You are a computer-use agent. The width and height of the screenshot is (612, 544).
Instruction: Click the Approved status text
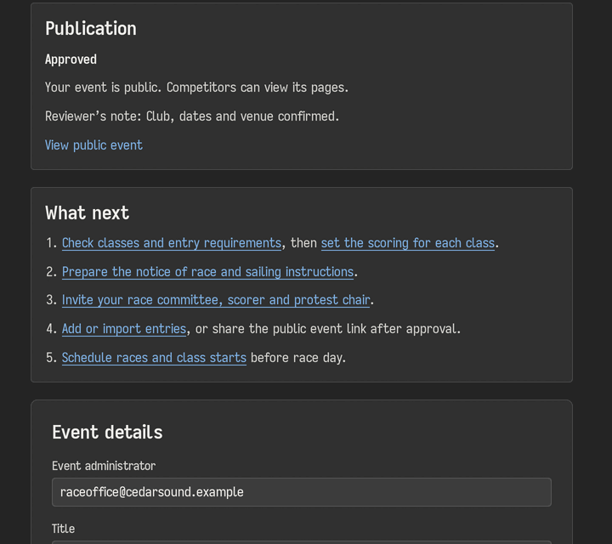(x=71, y=59)
